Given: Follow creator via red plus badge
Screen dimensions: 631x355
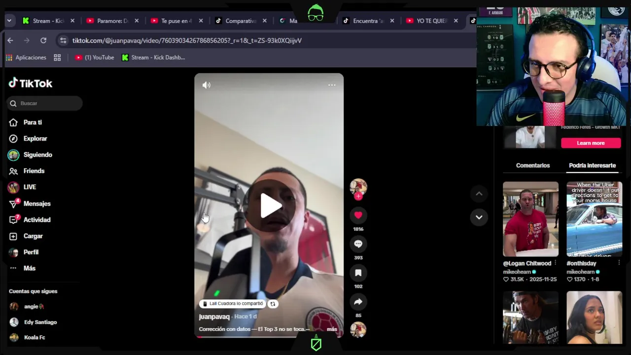Looking at the screenshot, I should click(x=358, y=196).
